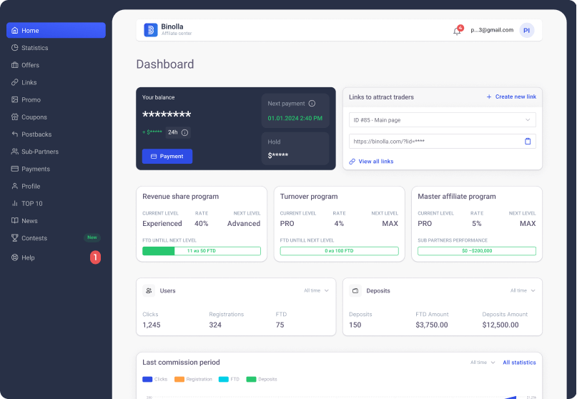Click the $3,750.00 FTD Amount value

point(432,325)
